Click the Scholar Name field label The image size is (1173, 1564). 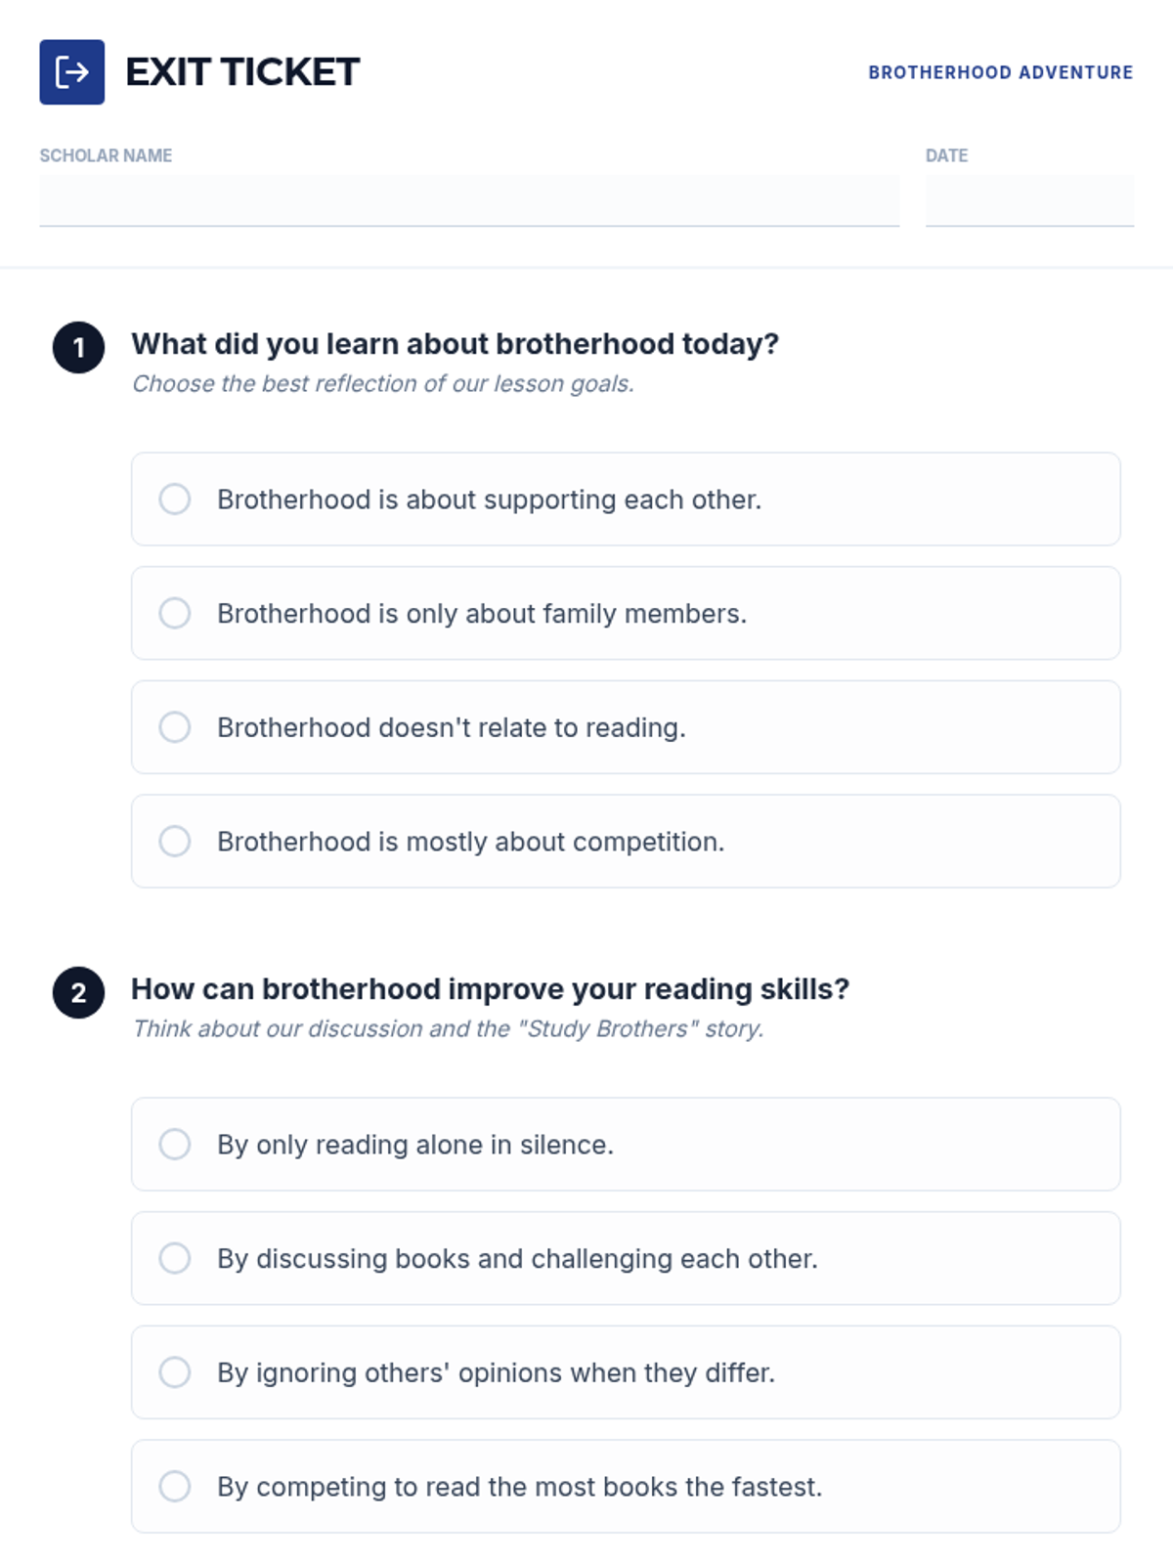pyautogui.click(x=106, y=155)
